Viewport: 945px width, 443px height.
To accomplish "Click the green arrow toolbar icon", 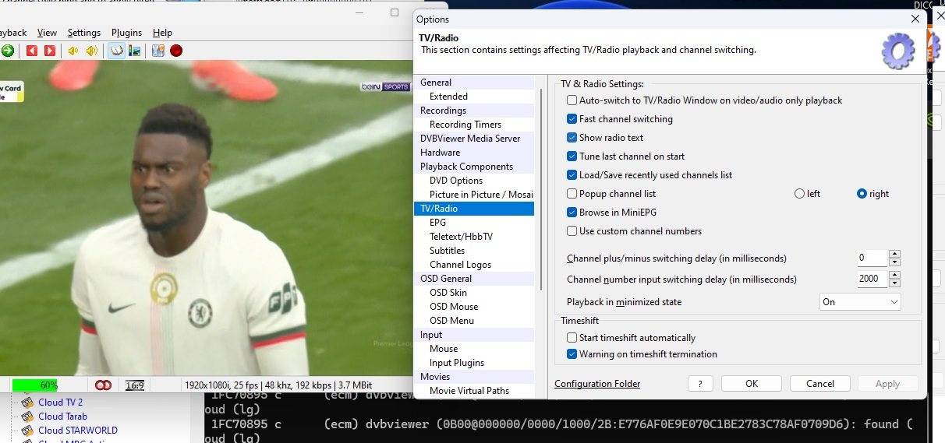I will pyautogui.click(x=8, y=51).
